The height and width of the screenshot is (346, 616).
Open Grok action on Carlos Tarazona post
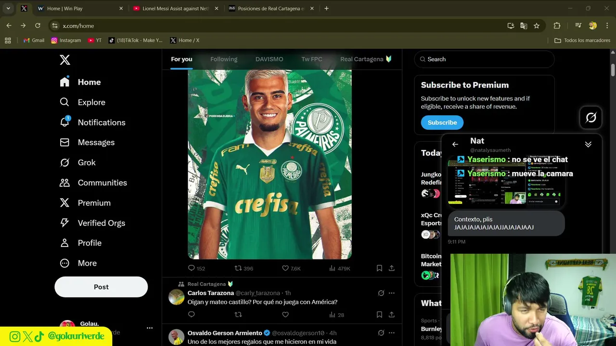[x=381, y=293]
